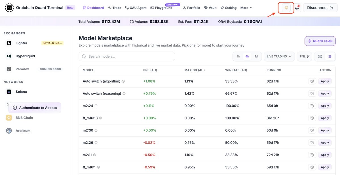Open the XAU Agent tab
Image resolution: width=340 pixels, height=175 pixels.
pos(136,8)
